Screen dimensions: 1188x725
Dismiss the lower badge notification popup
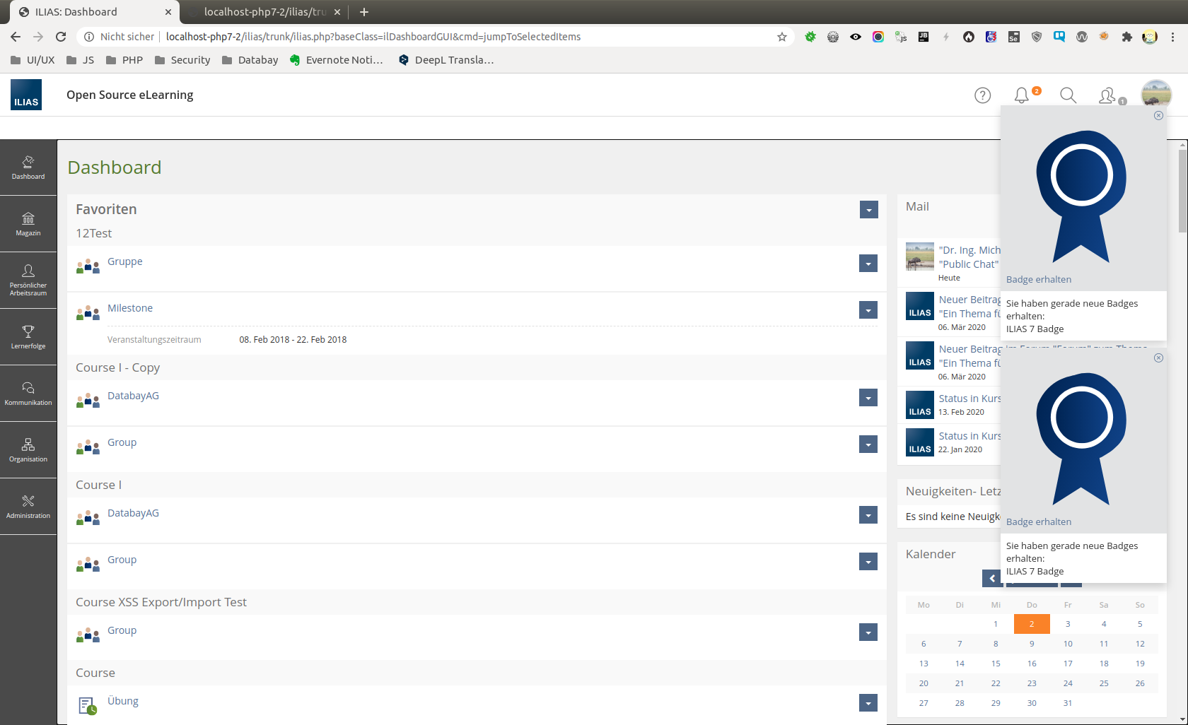tap(1158, 358)
